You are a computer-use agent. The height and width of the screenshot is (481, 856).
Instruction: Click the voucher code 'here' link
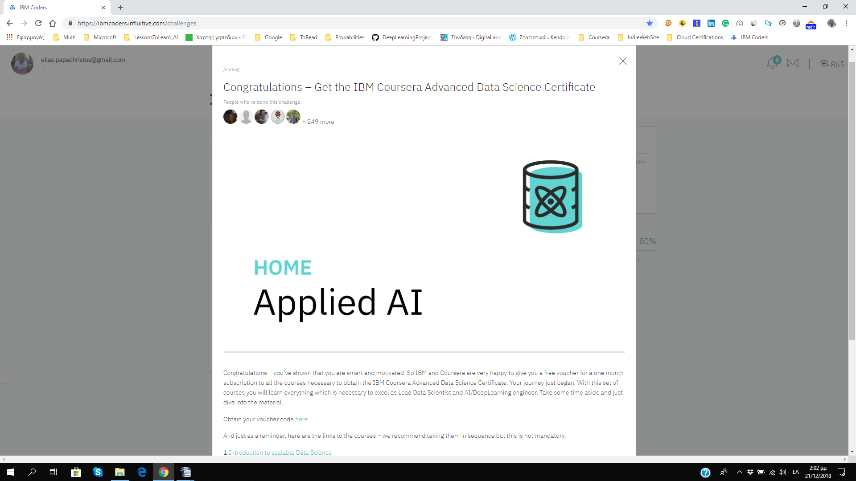[301, 419]
